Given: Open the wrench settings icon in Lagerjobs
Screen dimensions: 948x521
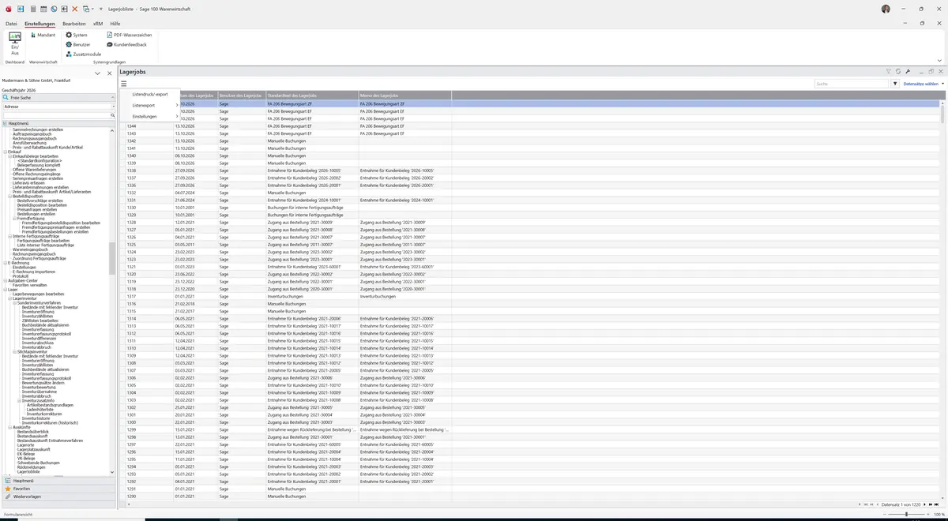Looking at the screenshot, I should 908,72.
